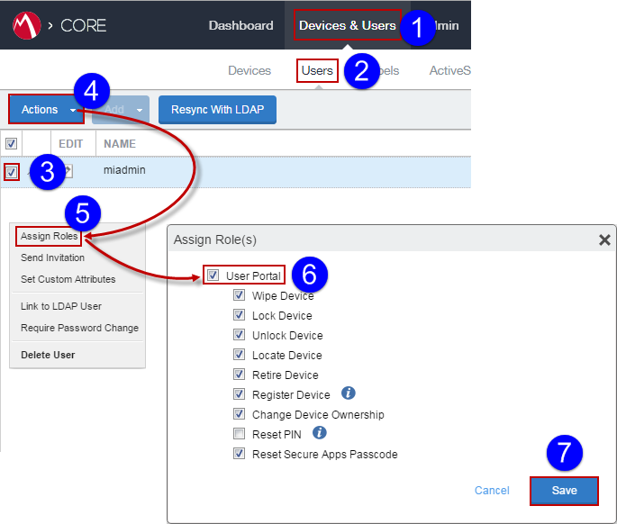Close the Assign Role(s) dialog

[604, 239]
